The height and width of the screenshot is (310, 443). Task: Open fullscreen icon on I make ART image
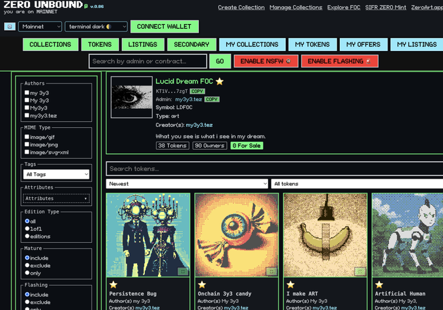(x=360, y=271)
